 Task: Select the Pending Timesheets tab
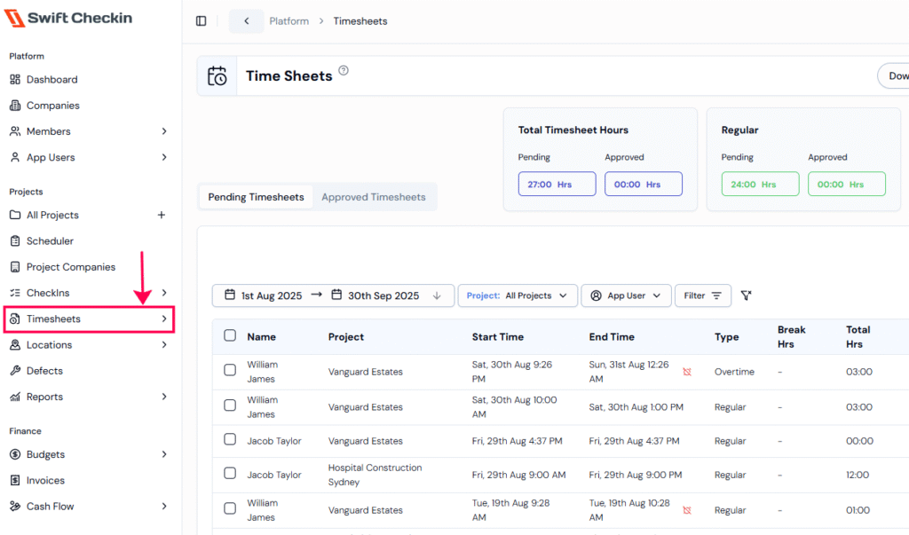point(256,197)
